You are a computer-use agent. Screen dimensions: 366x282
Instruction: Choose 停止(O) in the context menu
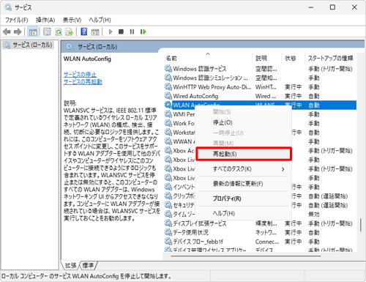click(x=244, y=122)
